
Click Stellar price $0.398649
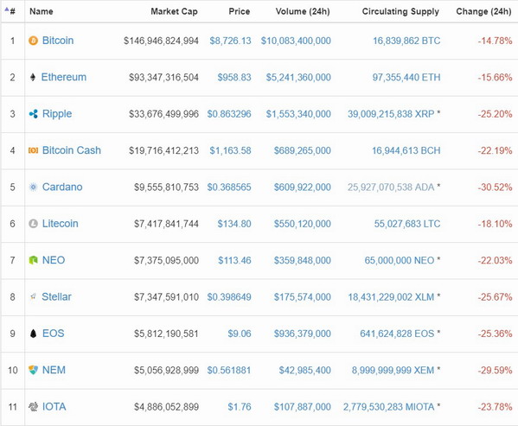click(229, 297)
